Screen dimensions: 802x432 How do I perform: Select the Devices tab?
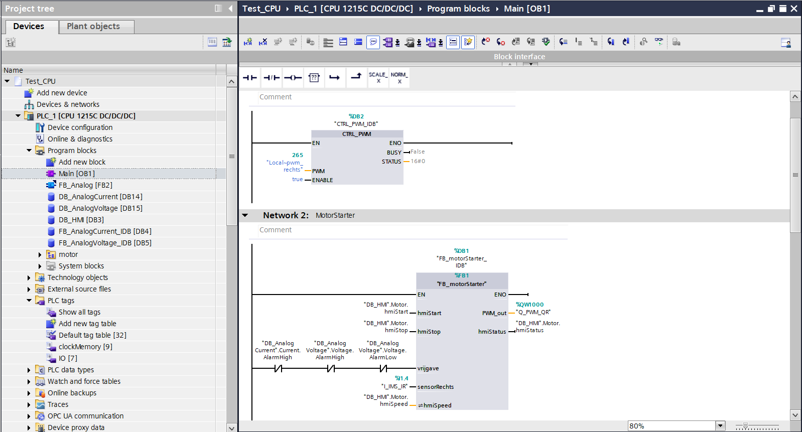point(29,27)
